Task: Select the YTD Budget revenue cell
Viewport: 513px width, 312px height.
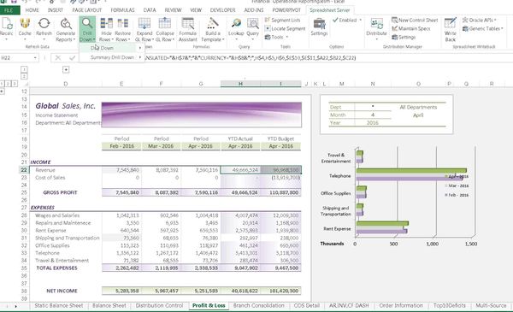Action: click(281, 170)
